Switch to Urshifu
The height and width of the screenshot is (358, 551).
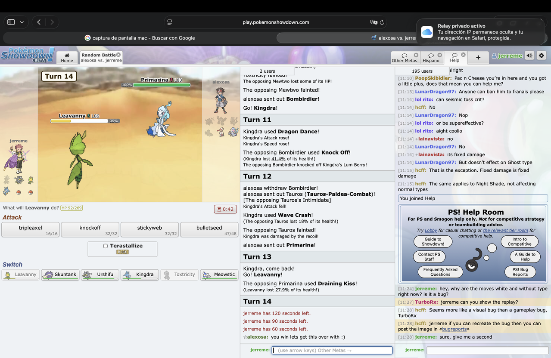pos(100,275)
